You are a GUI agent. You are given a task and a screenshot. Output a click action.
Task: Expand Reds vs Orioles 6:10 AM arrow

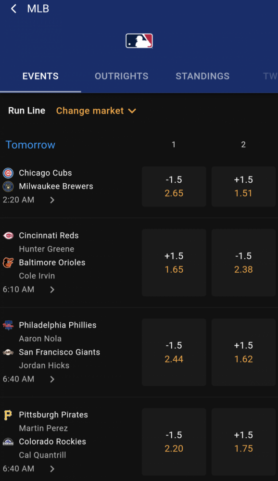52,290
